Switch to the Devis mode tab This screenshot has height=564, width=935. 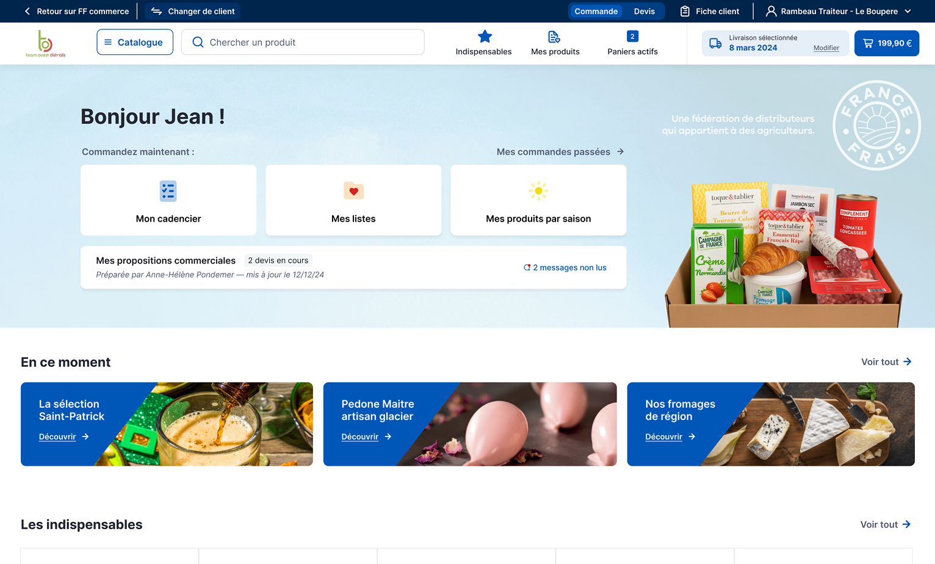point(644,11)
